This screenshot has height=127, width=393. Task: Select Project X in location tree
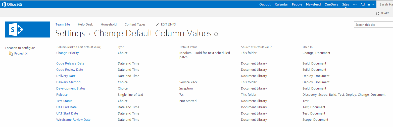[x=21, y=53]
